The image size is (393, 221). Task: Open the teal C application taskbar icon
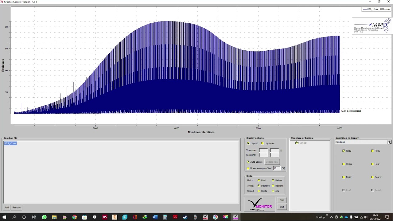coord(125,217)
